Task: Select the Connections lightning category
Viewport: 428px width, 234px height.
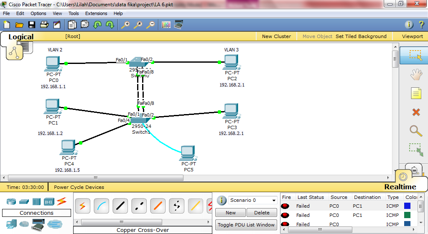Action: click(x=62, y=201)
